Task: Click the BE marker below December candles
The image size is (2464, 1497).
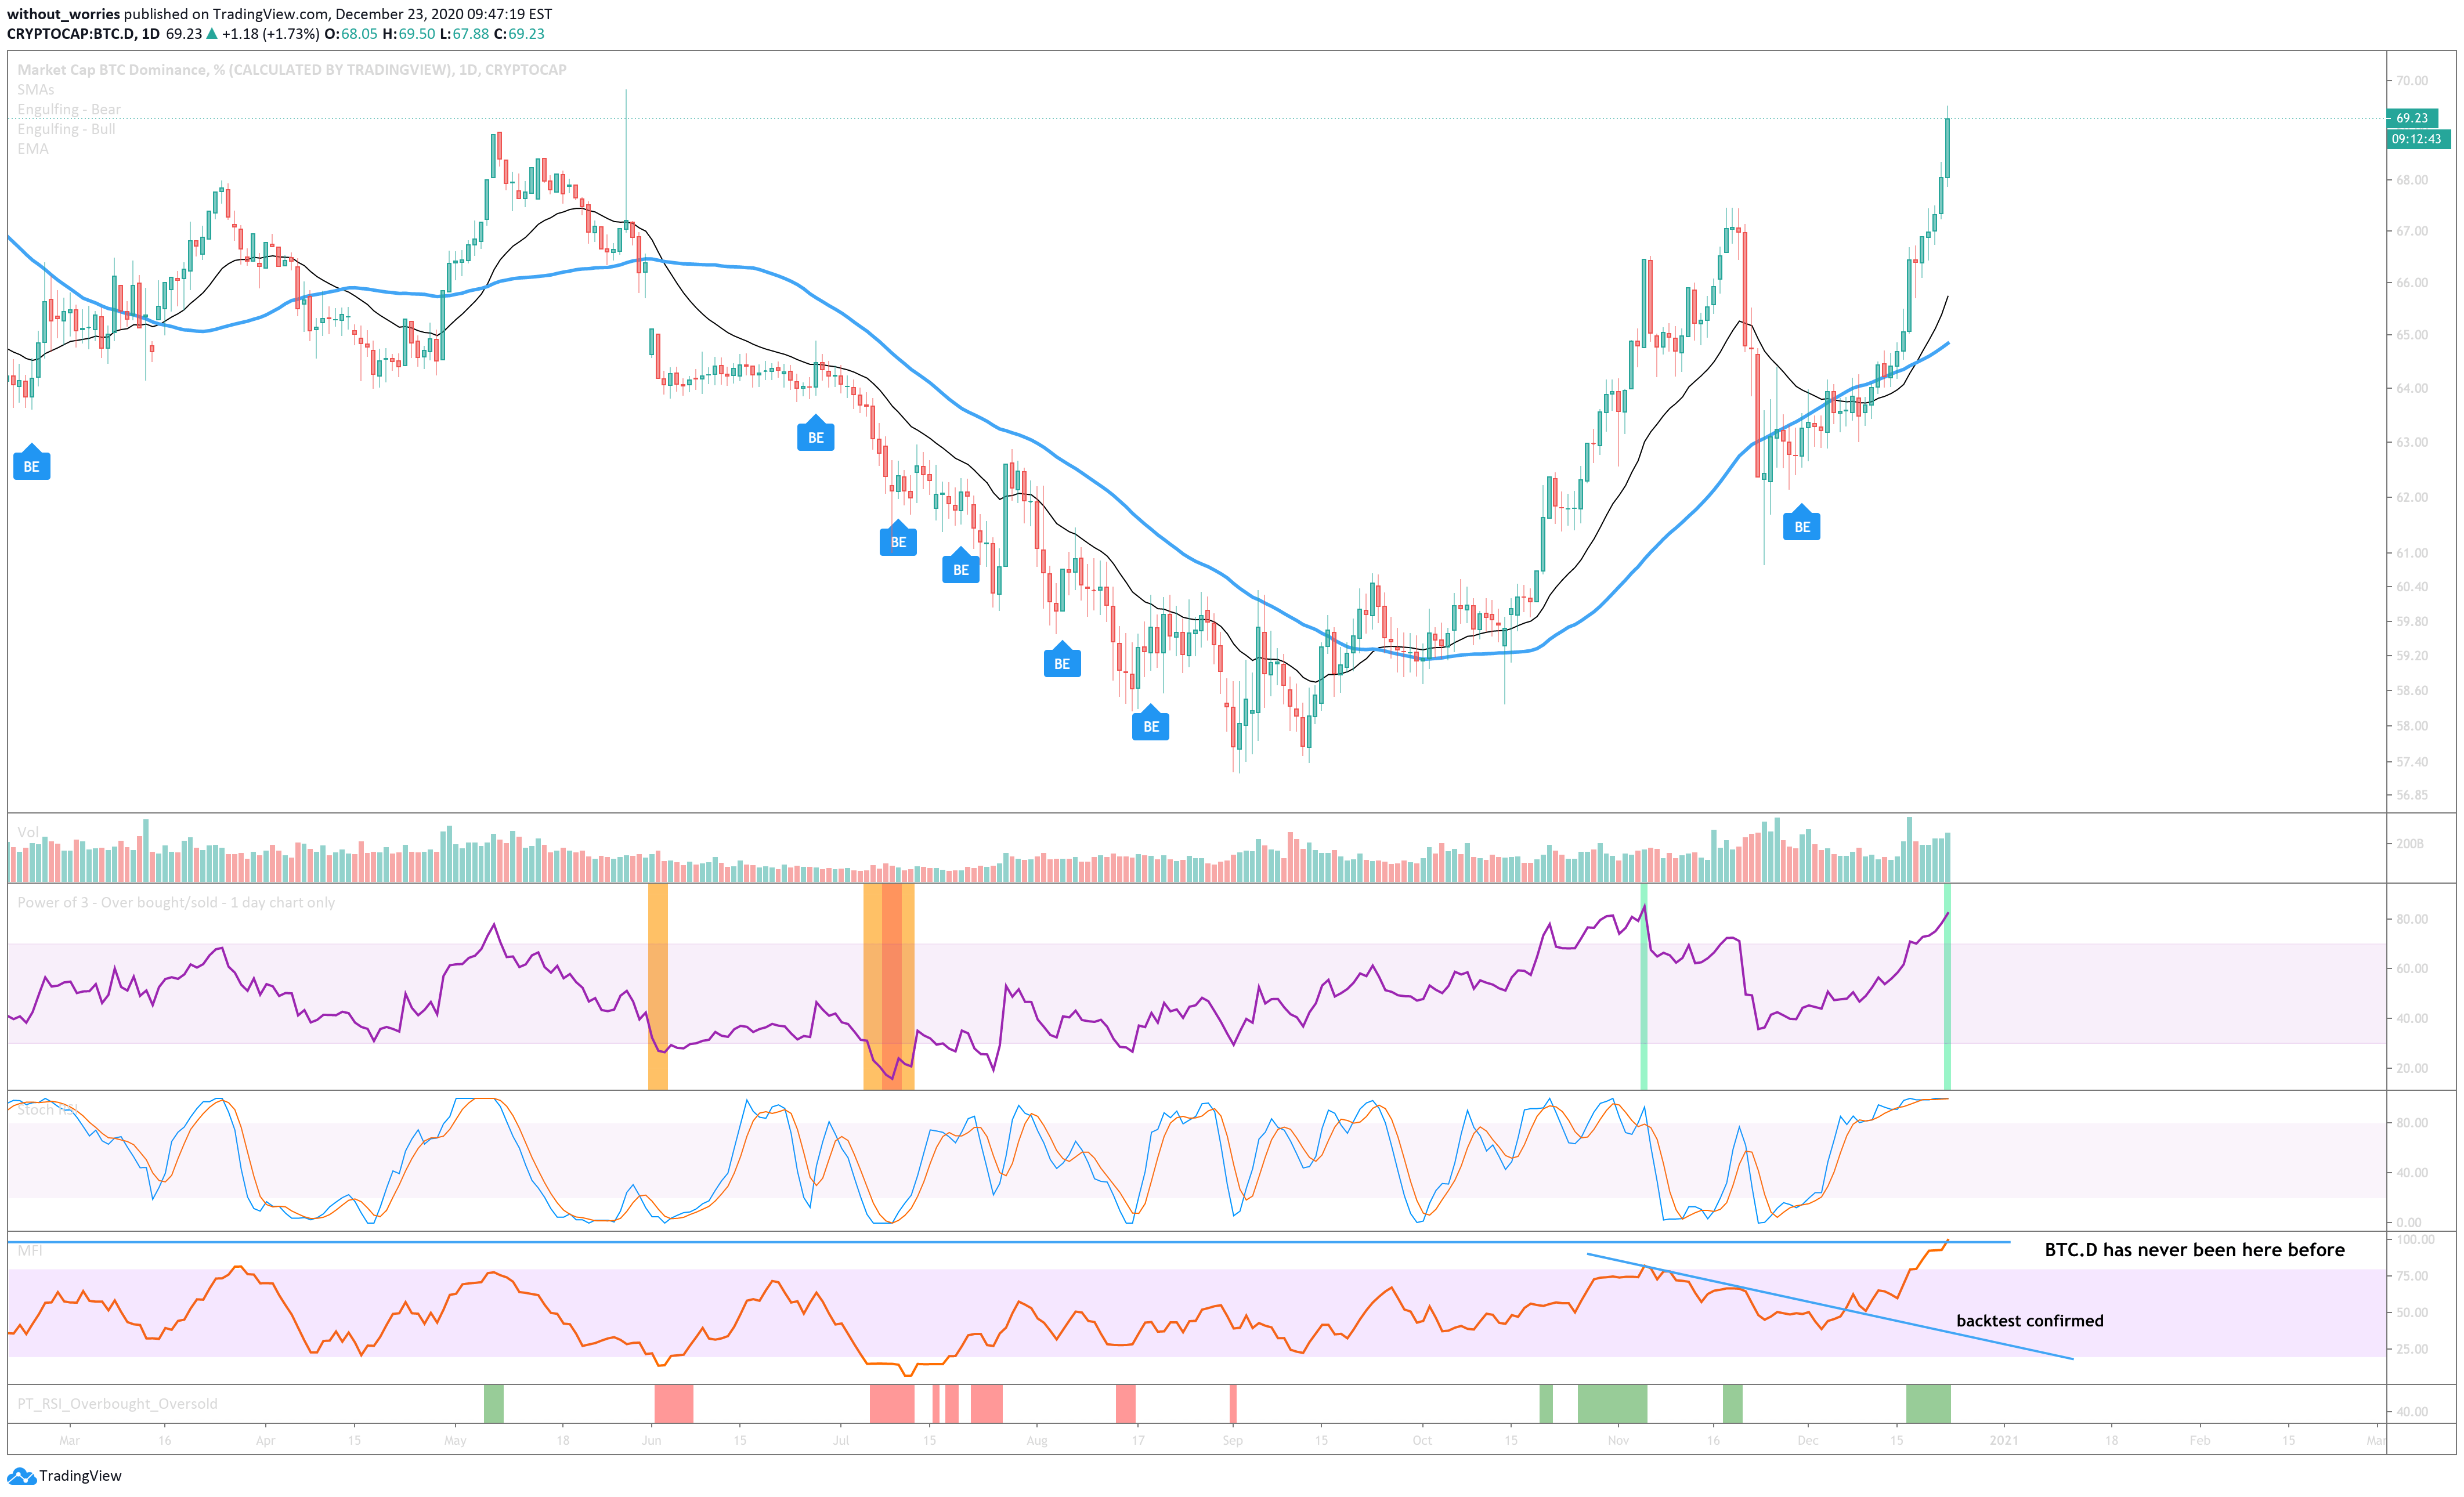Action: (1801, 526)
